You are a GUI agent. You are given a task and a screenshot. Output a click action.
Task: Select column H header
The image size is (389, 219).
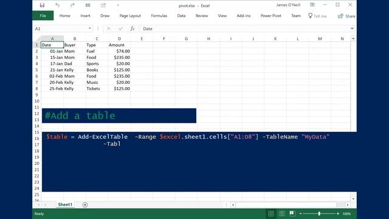[208, 38]
